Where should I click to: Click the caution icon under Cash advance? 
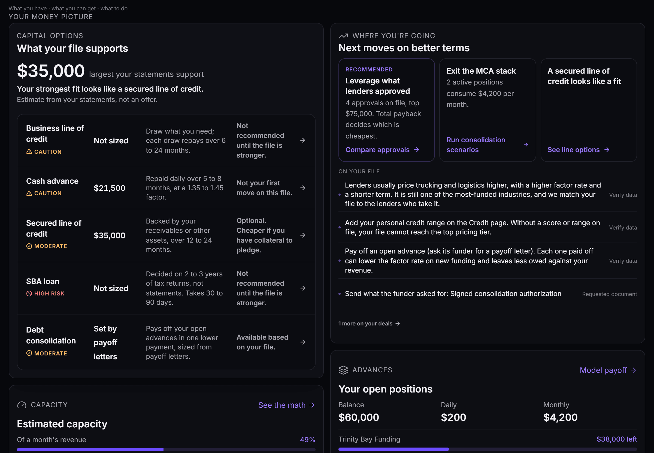(x=29, y=193)
